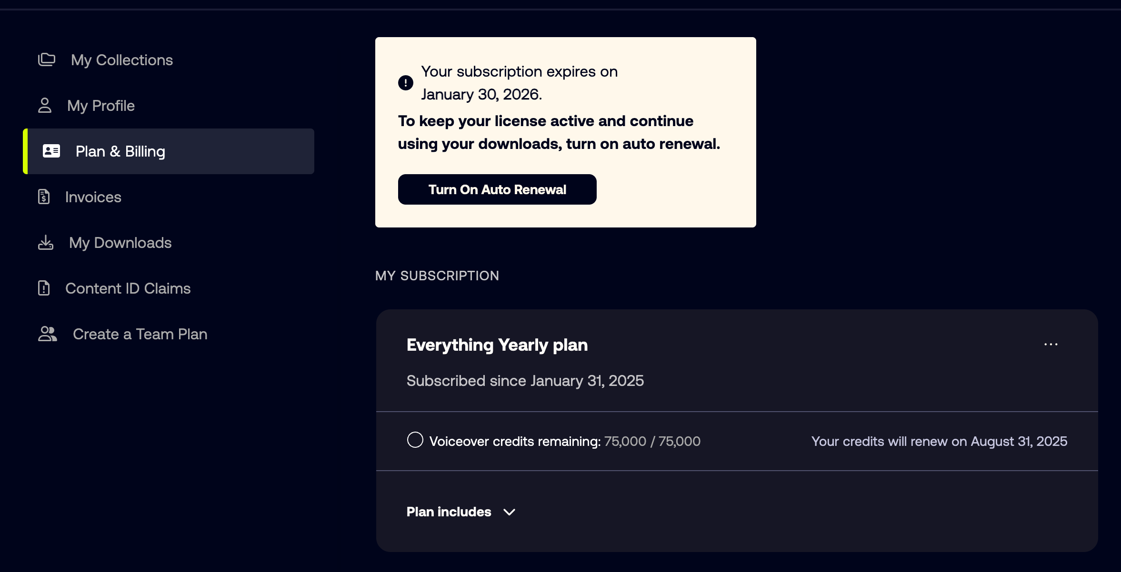Open the Content ID Claims page

pyautogui.click(x=128, y=288)
